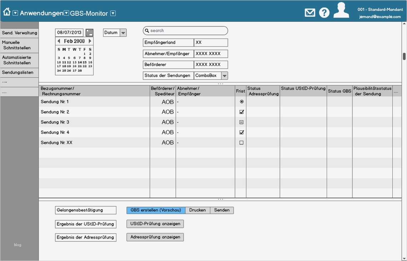
Task: Go to next month in calendar
Action: coord(90,41)
